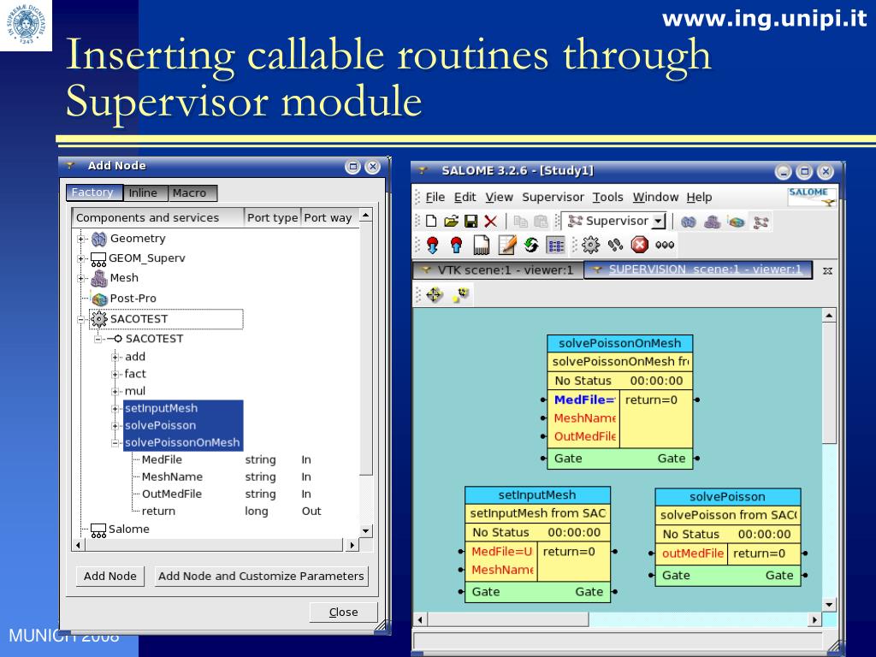Click the Add Node button
Screen dimensions: 876x657
coord(110,576)
